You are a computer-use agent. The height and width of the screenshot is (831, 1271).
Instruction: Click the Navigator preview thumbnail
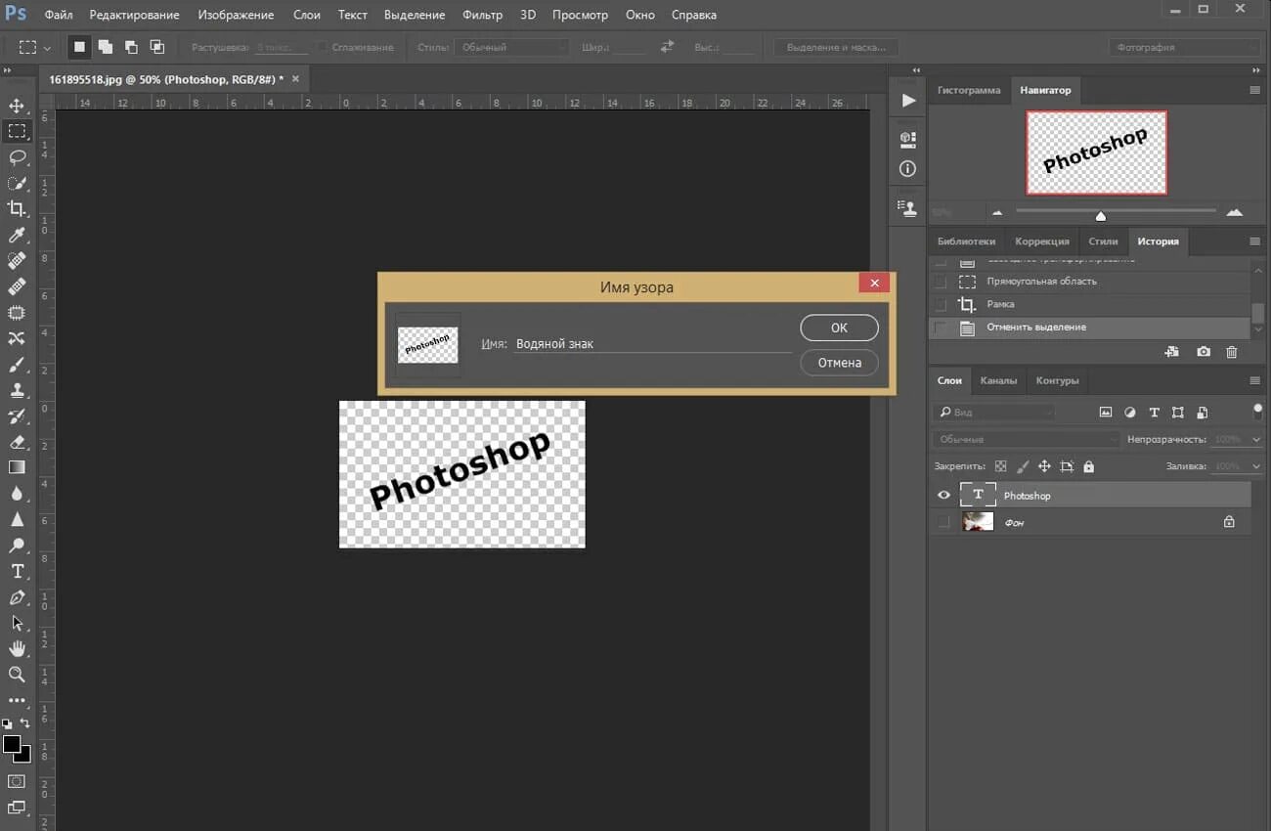[x=1096, y=153]
